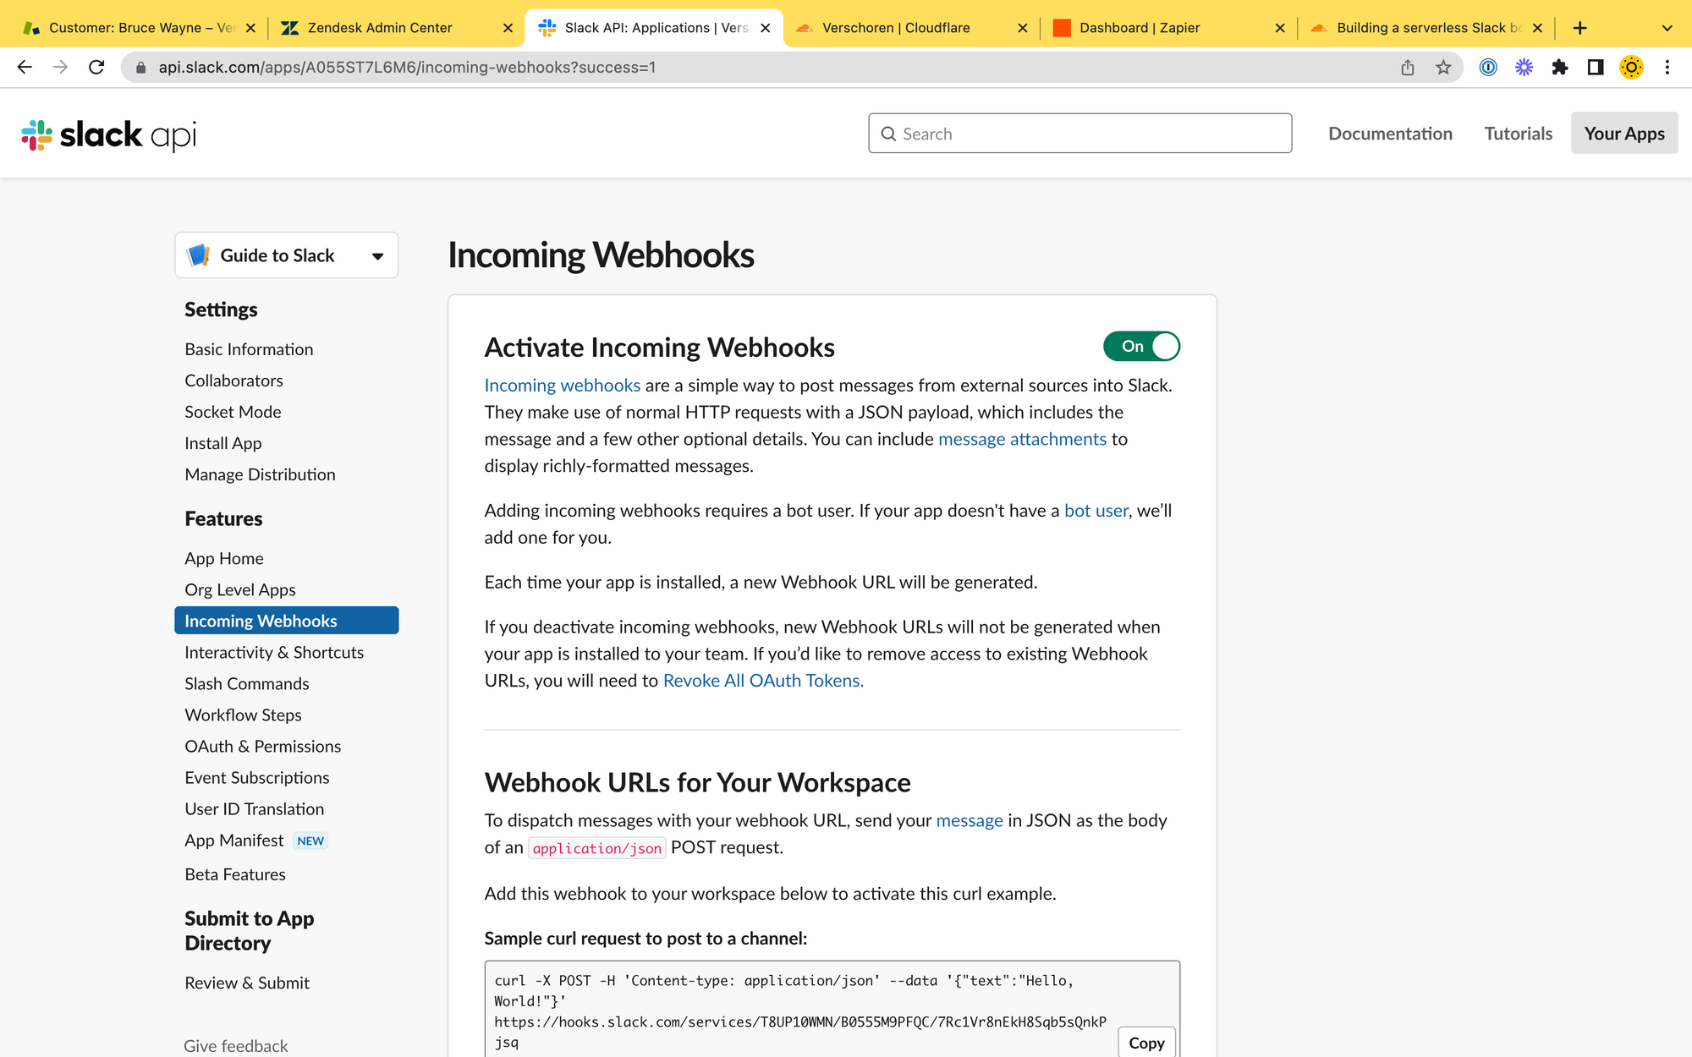
Task: Expand the Guide to Slack app dropdown
Action: [x=286, y=255]
